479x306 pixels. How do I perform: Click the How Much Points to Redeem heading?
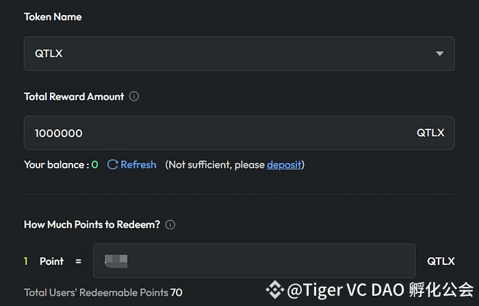tap(92, 225)
